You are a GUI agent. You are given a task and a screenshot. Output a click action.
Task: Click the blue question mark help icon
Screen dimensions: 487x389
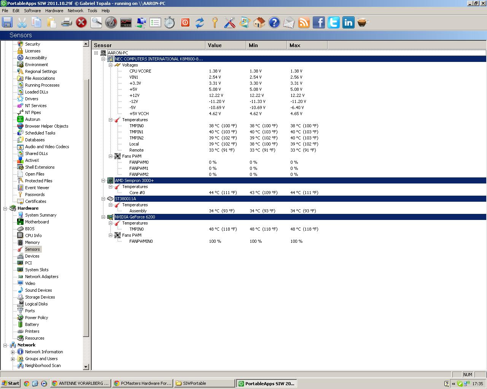point(274,22)
